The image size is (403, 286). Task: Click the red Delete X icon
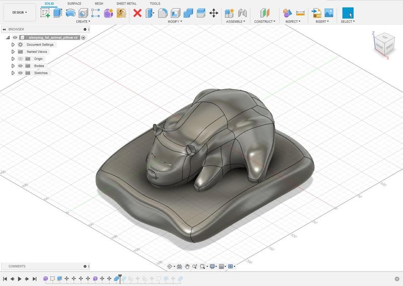137,13
